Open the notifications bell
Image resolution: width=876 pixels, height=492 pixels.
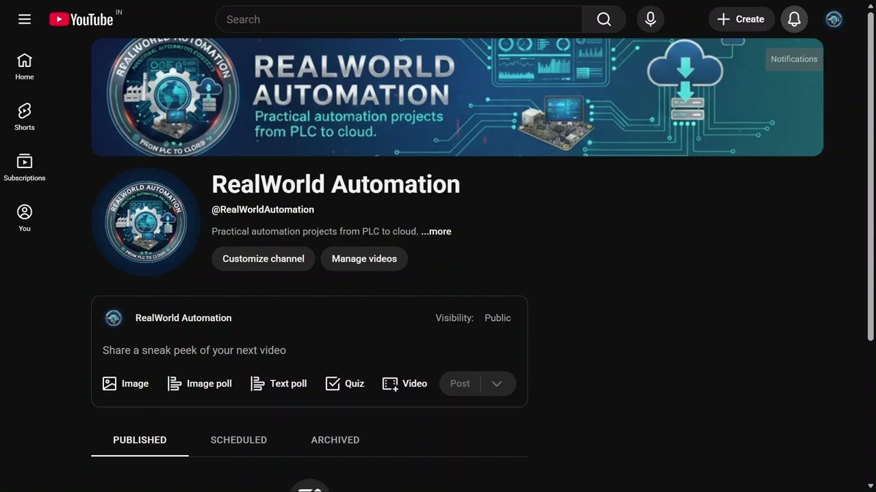pyautogui.click(x=794, y=19)
